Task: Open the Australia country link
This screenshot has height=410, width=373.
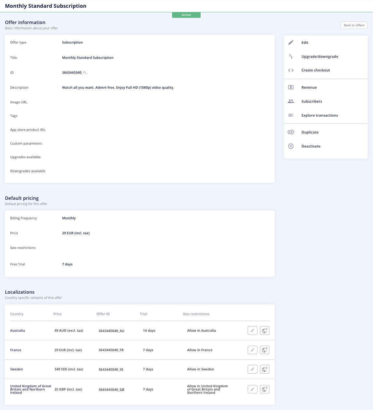Action: tap(18, 331)
